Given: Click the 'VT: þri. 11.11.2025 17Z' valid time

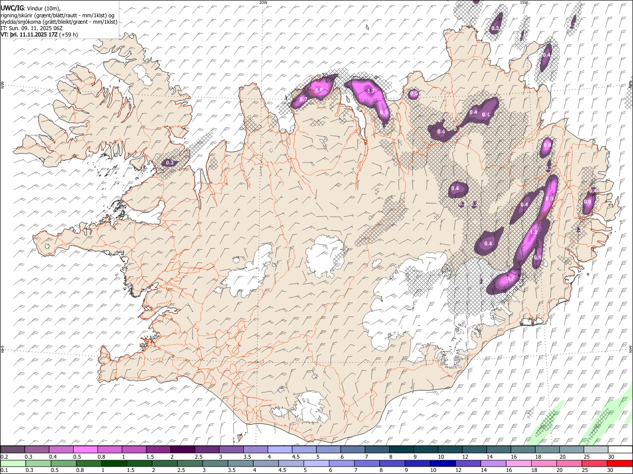Looking at the screenshot, I should [x=29, y=35].
